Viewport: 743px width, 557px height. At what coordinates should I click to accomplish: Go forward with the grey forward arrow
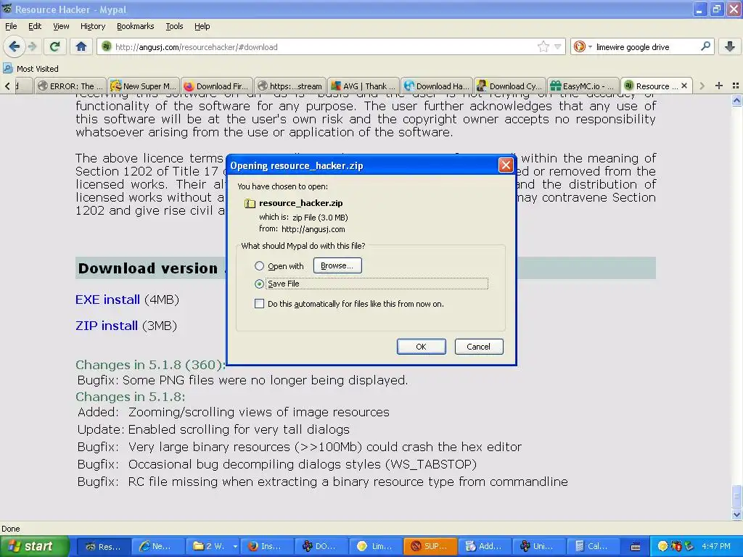pos(32,46)
